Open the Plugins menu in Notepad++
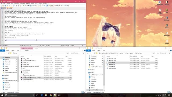Viewport: 172px width, 97px height. coord(40,4)
